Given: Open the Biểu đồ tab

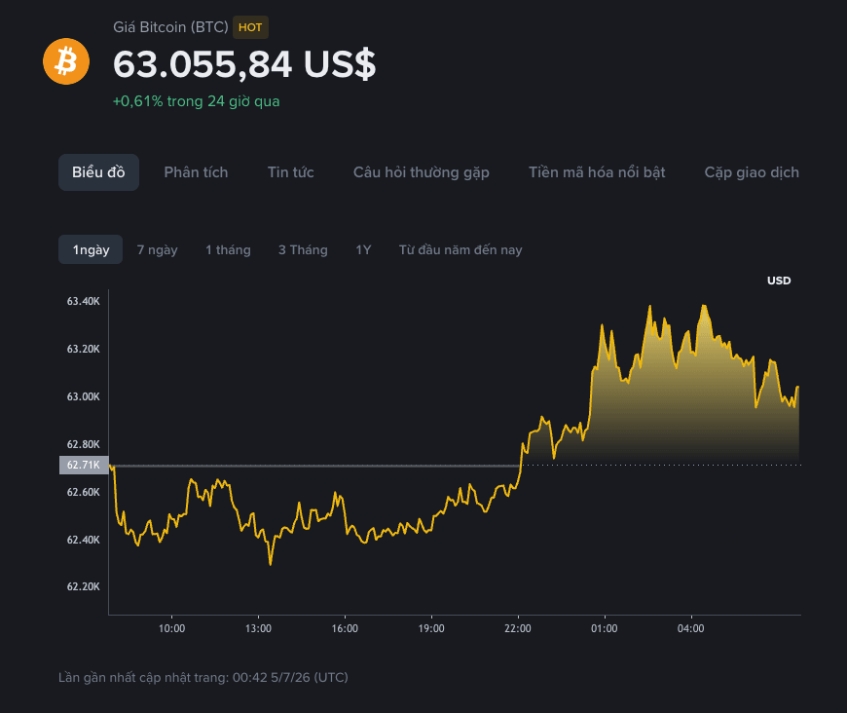Looking at the screenshot, I should click(98, 172).
